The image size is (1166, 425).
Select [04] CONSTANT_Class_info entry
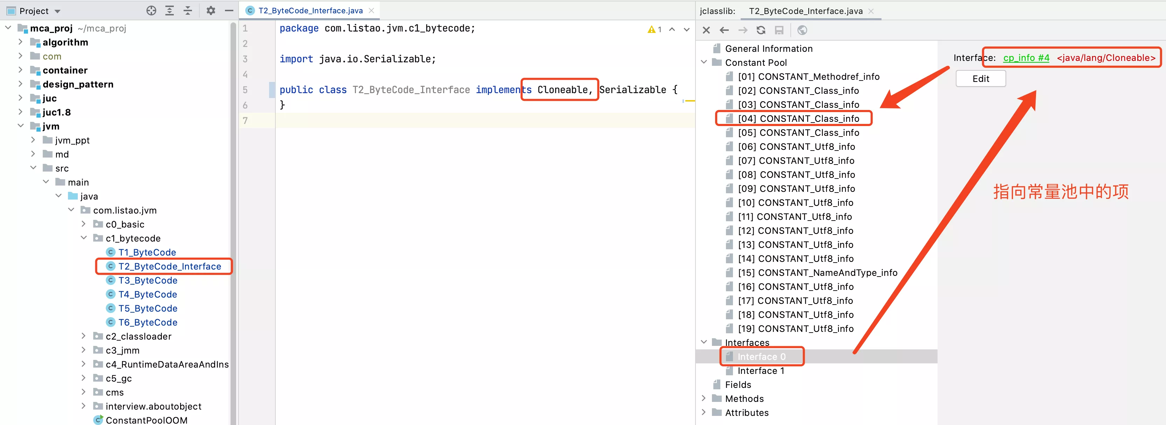[798, 118]
